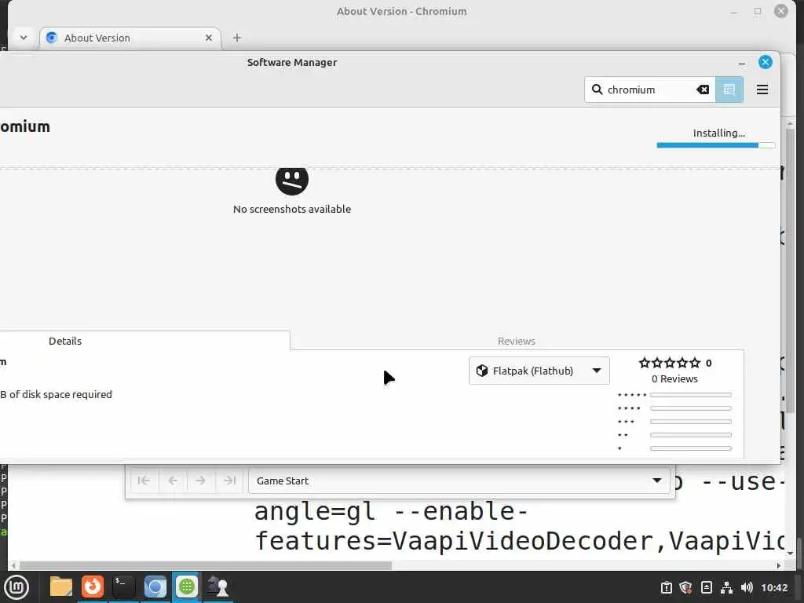Toggle the search-in-description button
The width and height of the screenshot is (804, 603).
pos(729,90)
